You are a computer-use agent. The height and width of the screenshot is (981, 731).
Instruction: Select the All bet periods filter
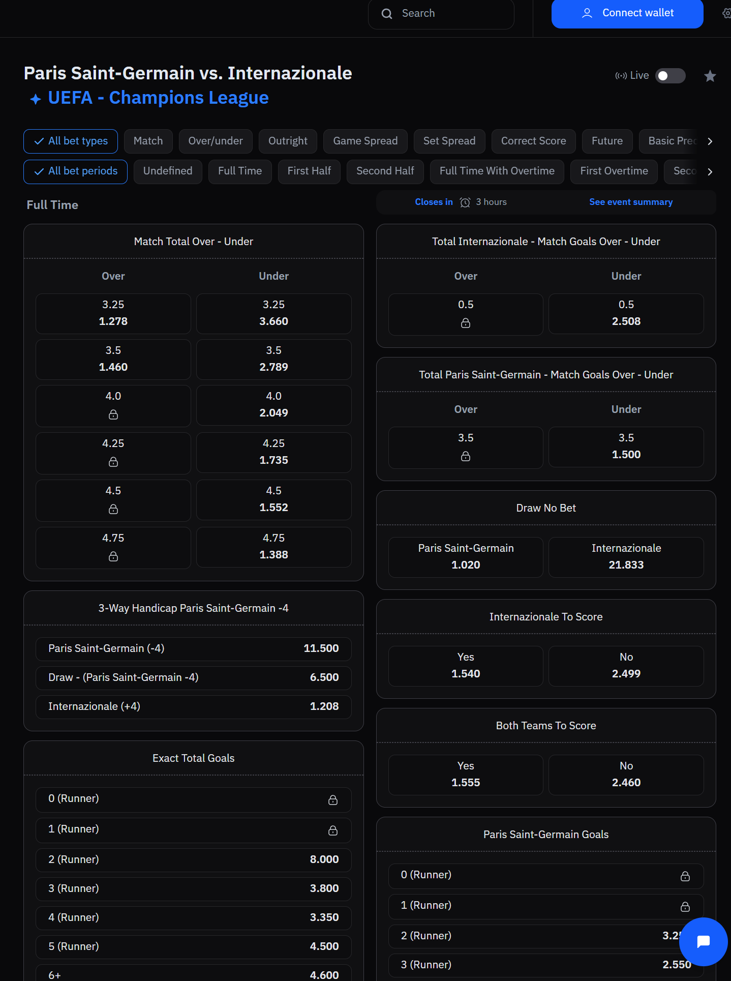click(75, 172)
